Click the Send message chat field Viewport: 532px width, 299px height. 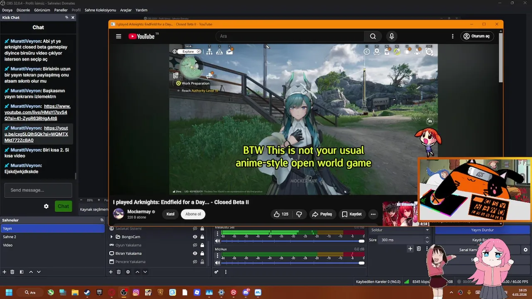(38, 190)
